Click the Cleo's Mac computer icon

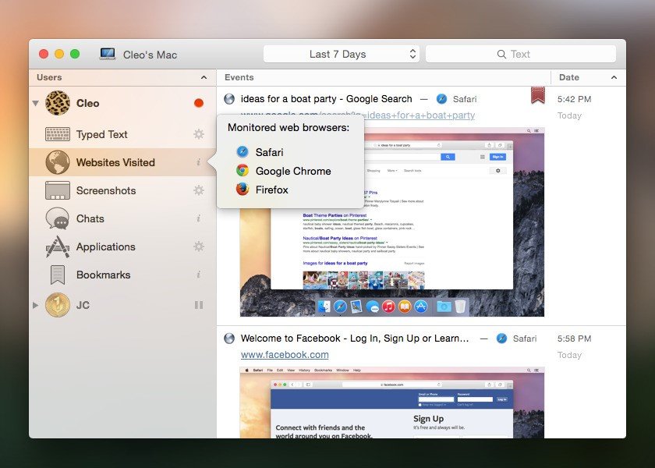tap(108, 54)
